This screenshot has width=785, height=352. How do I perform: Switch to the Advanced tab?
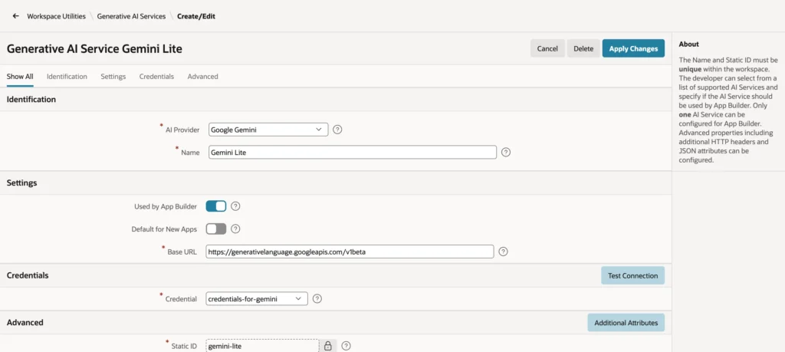point(202,77)
